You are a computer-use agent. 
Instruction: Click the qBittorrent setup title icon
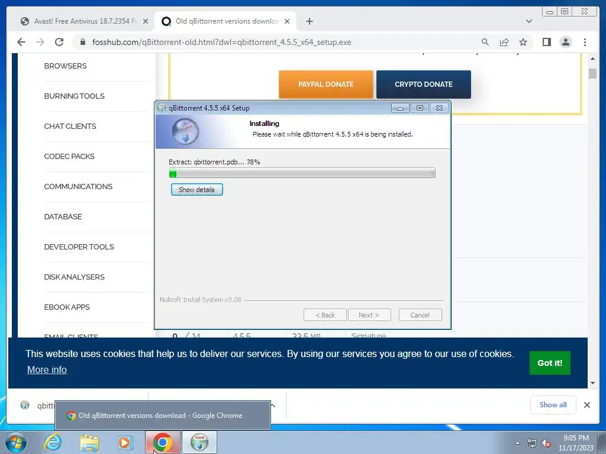(x=162, y=108)
